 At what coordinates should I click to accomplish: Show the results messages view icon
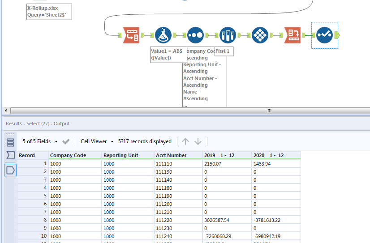point(10,142)
